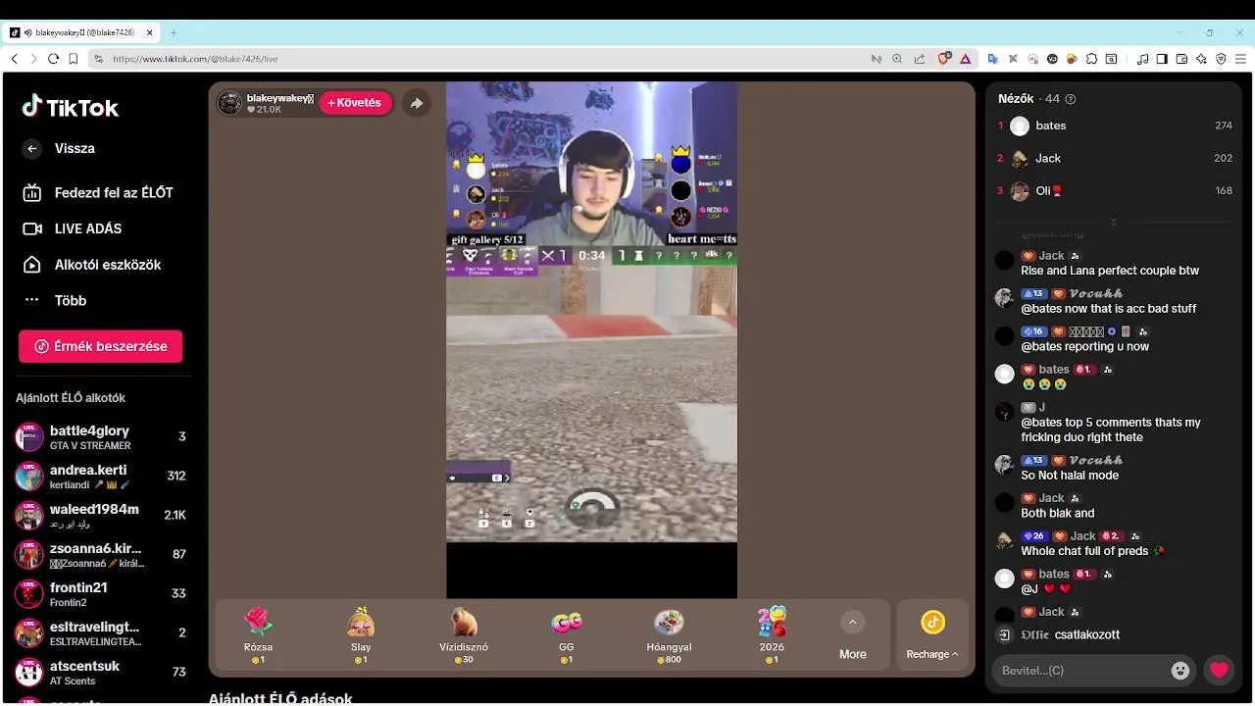Open top viewer Jack in ranking
Image resolution: width=1255 pixels, height=706 pixels.
(x=1115, y=158)
